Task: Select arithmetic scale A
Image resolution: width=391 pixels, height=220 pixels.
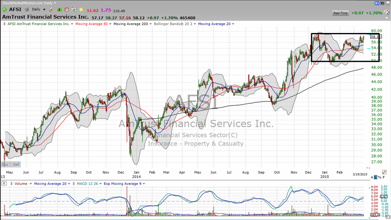Action: pyautogui.click(x=372, y=177)
